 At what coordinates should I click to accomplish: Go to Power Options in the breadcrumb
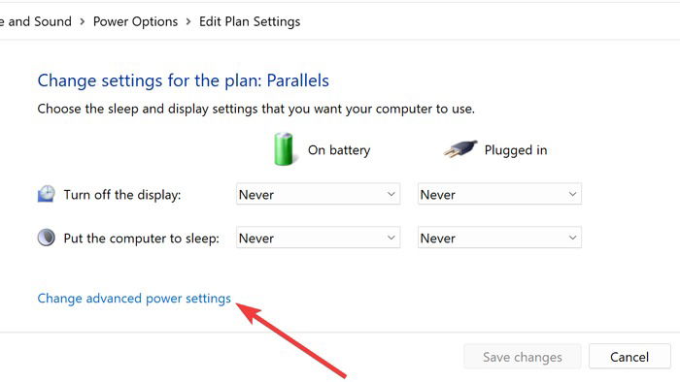135,21
